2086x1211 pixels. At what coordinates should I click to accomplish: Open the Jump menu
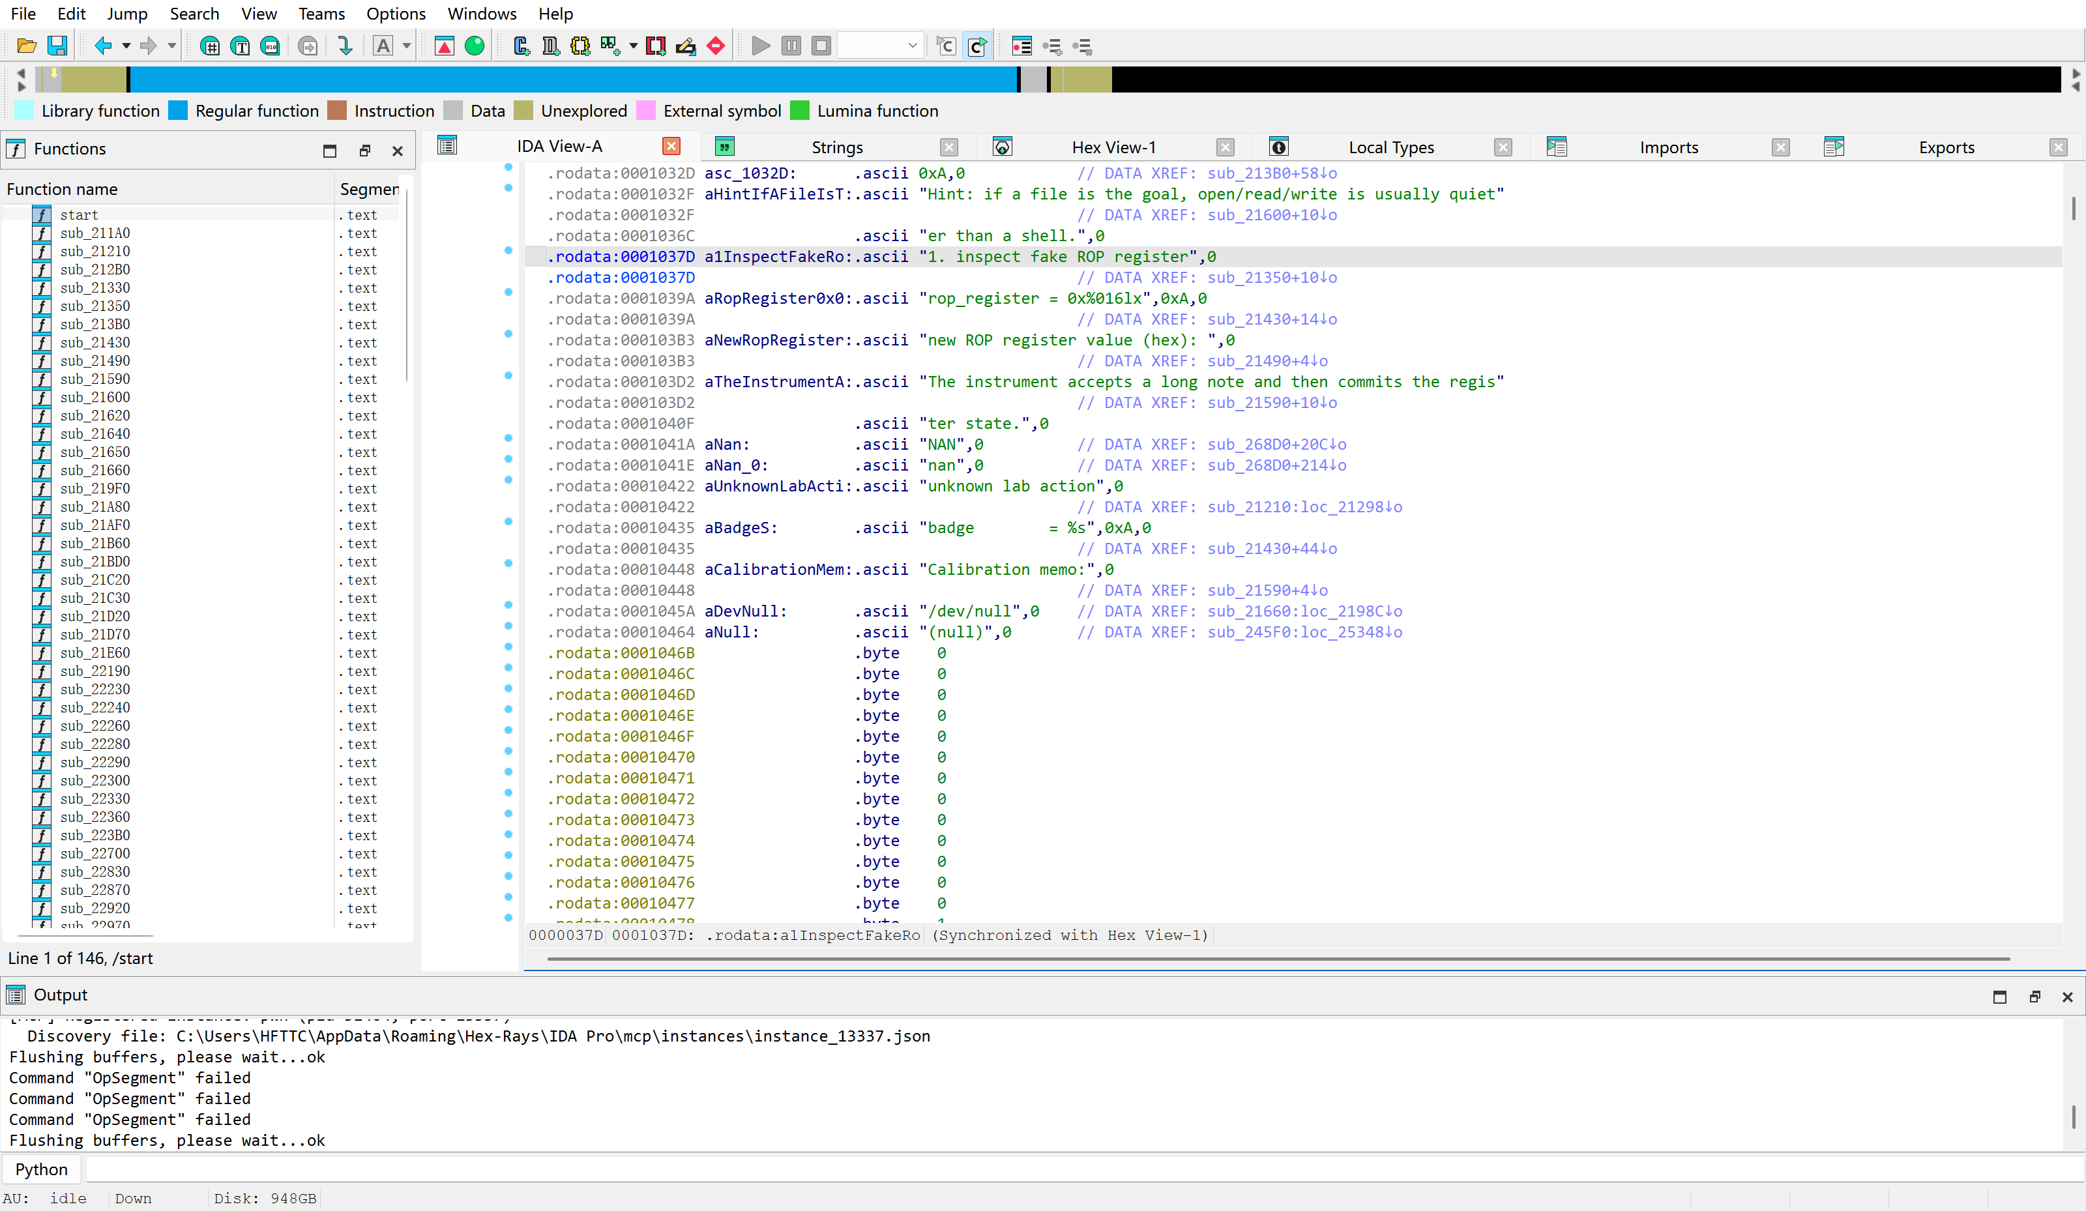click(x=126, y=14)
